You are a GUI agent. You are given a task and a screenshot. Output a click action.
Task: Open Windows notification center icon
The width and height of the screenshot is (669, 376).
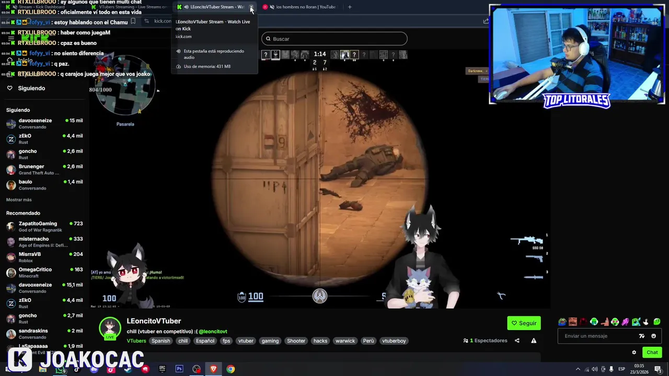[x=658, y=369]
